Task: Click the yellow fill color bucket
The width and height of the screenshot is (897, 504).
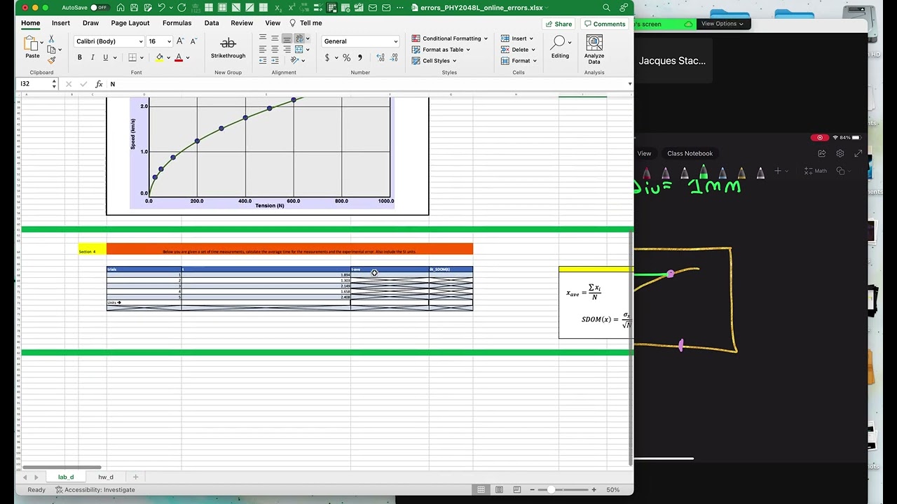Action: tap(160, 57)
